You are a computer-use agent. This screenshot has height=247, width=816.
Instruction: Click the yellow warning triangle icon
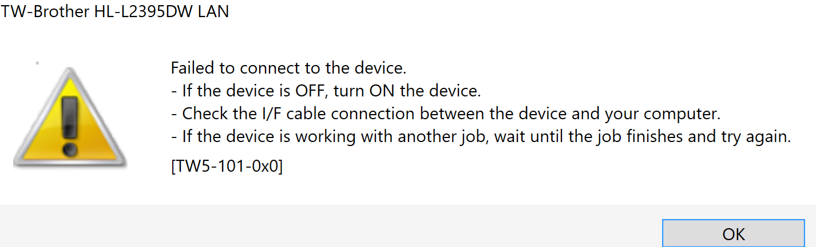(70, 118)
